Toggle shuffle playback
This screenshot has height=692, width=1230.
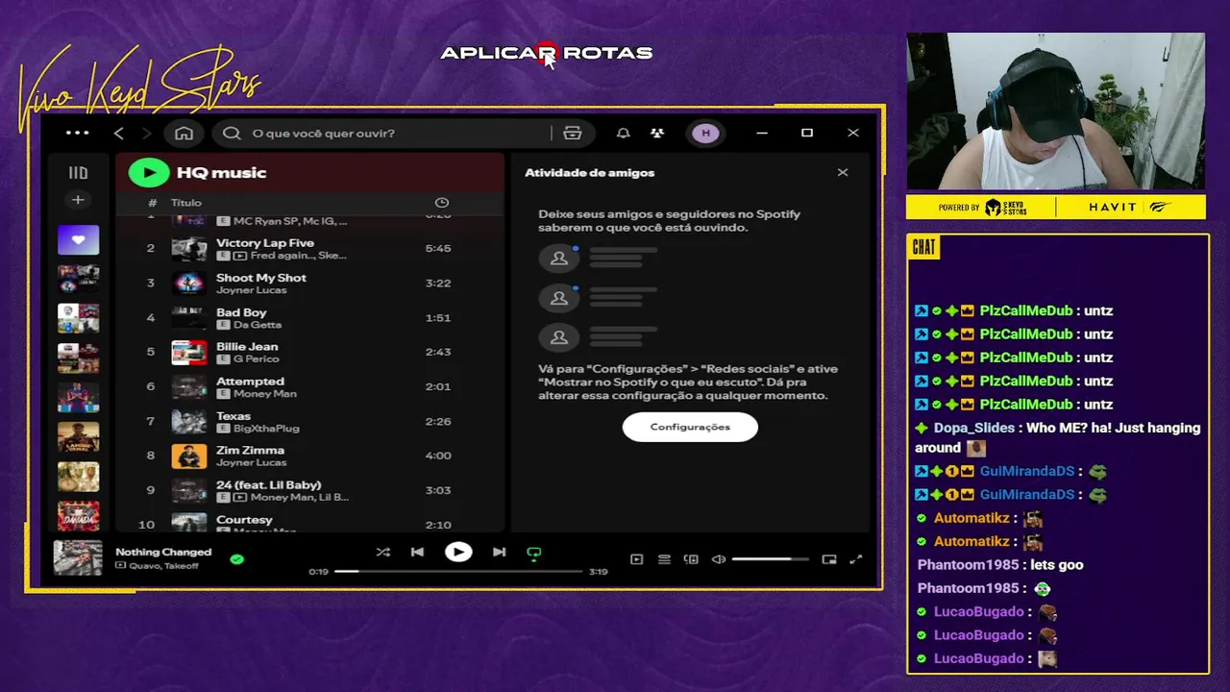383,552
